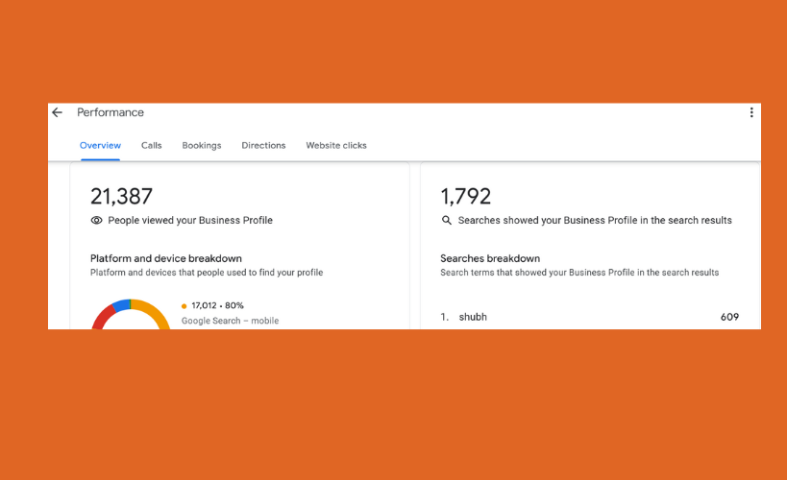Click the orange dot next to 17,012
This screenshot has height=480, width=787.
(184, 306)
